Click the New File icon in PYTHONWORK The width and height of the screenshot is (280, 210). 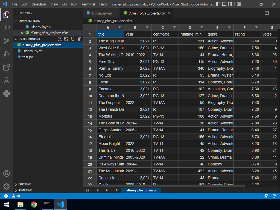tap(60, 39)
